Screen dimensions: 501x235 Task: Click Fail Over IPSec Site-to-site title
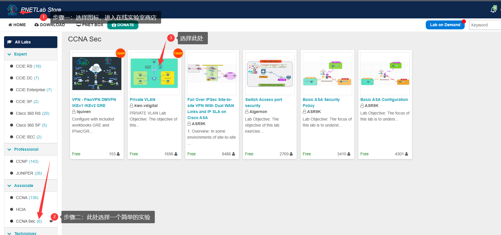211,108
